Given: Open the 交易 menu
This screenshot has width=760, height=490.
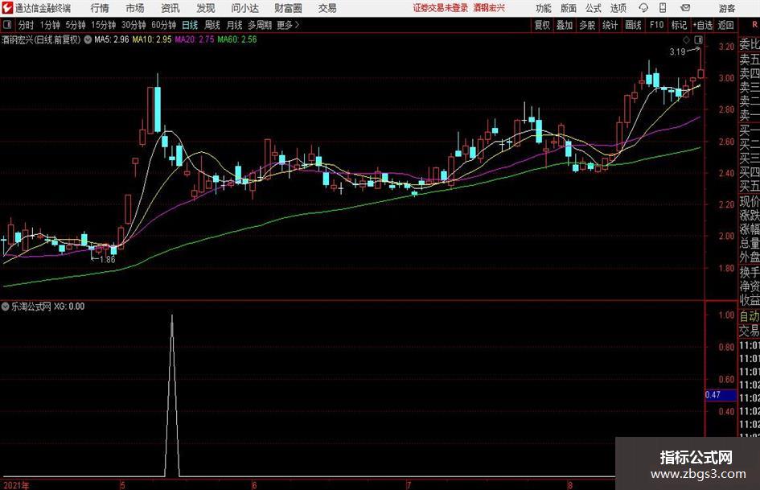Looking at the screenshot, I should click(x=327, y=8).
